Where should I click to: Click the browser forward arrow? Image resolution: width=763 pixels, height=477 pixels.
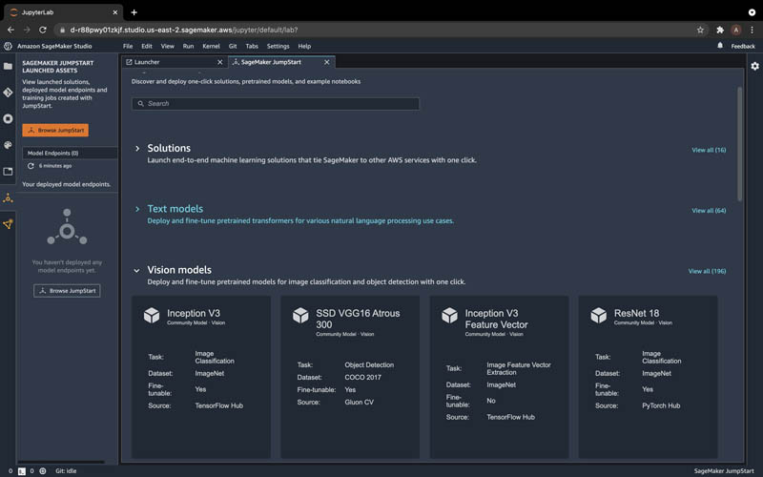click(x=27, y=30)
